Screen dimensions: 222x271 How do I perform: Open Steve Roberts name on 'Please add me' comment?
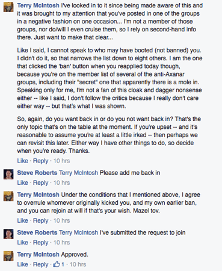click(x=37, y=173)
